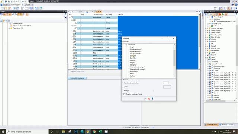238x134 pixels.
Task: Toggle the Repère d'occurrence checkbox
Action: (x=70, y=71)
